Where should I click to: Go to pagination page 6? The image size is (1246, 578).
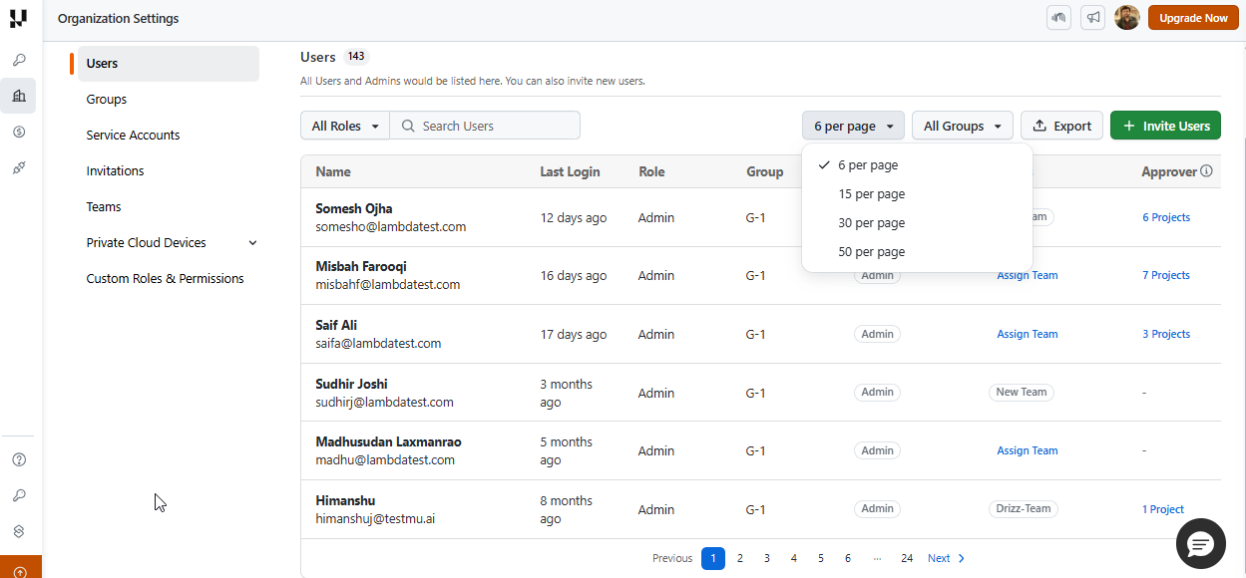(848, 559)
